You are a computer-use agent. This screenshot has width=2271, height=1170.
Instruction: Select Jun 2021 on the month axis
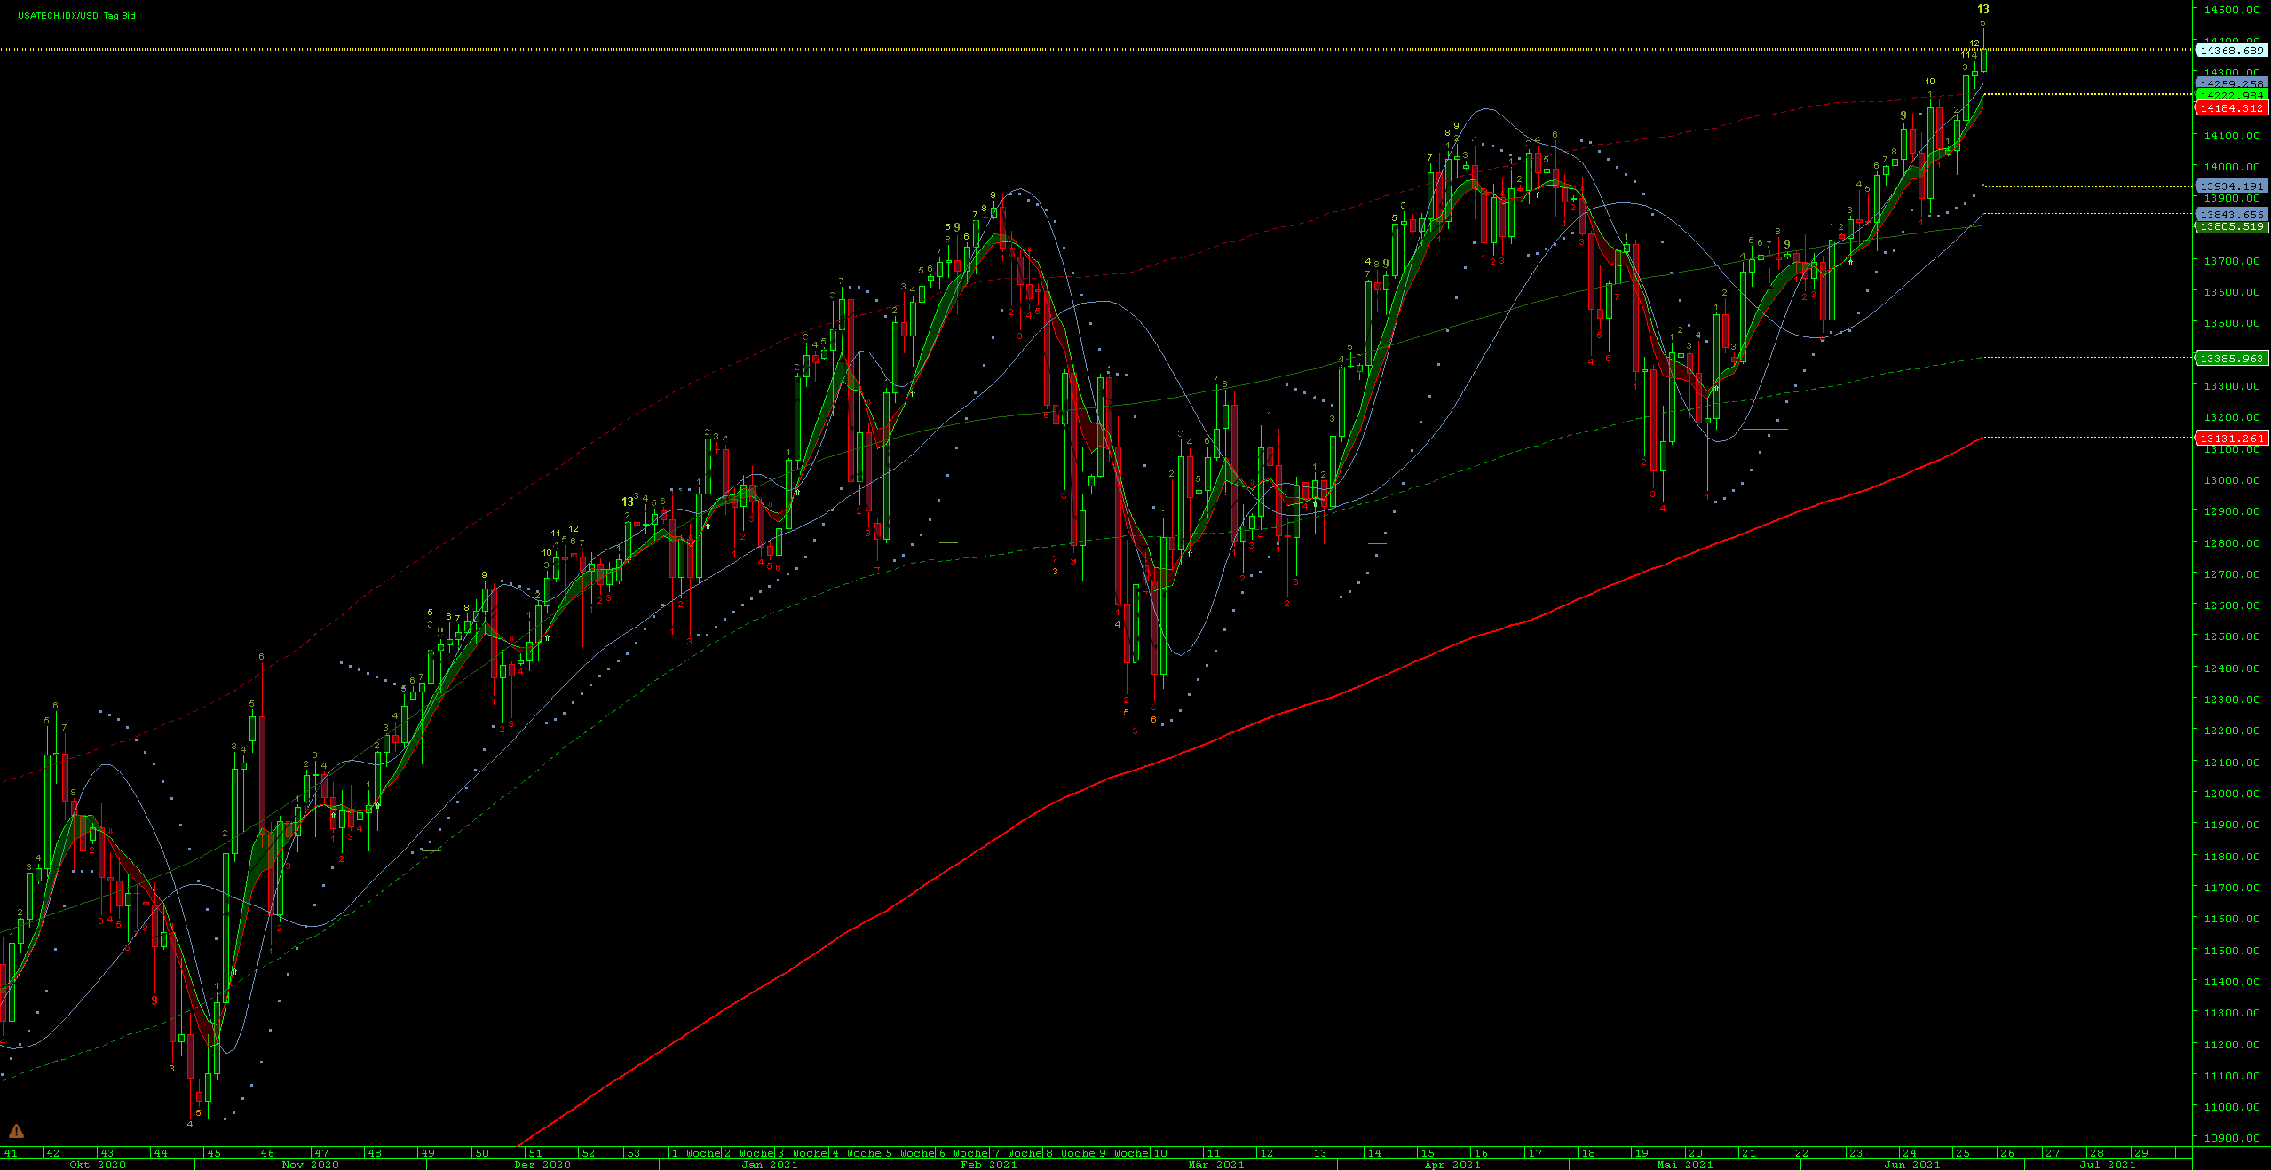(x=1911, y=1165)
